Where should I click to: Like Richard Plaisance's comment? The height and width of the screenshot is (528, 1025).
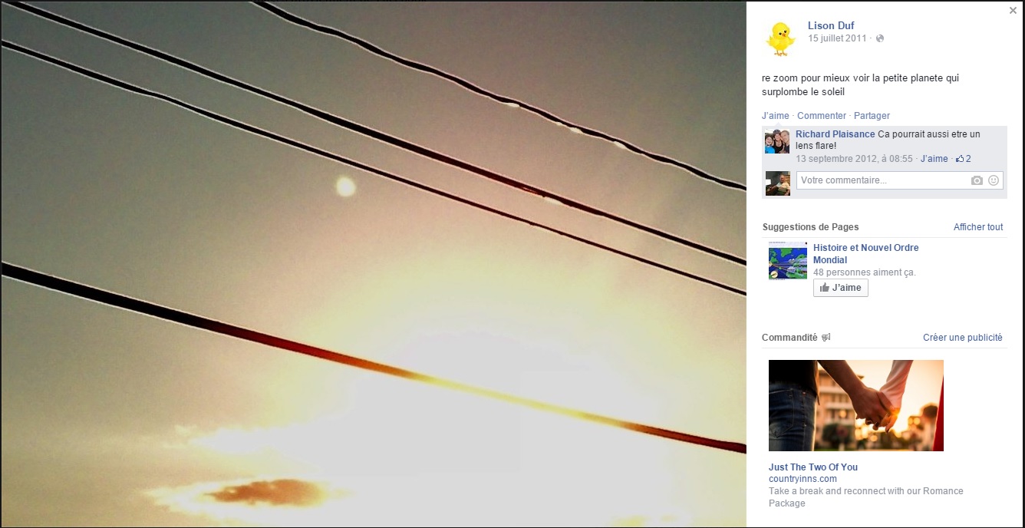point(934,159)
